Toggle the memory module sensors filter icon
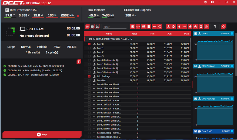The height and width of the screenshot is (140, 237). (x=154, y=26)
